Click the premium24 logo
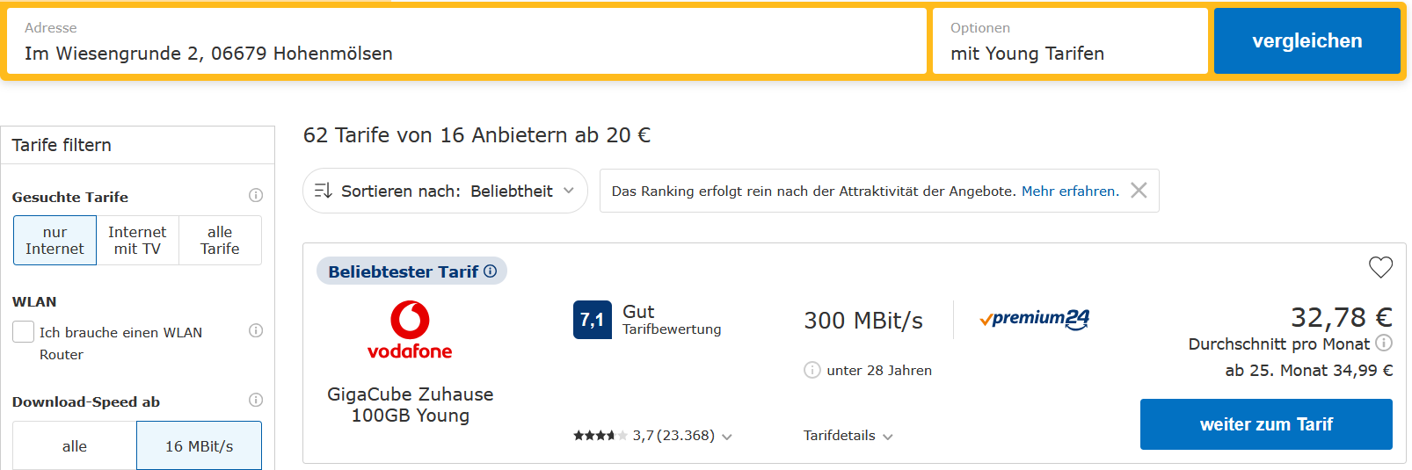The image size is (1412, 470). (x=1035, y=319)
